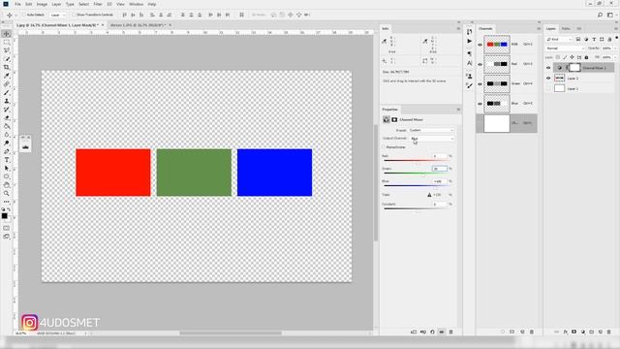Click the Channel Mixer 1 mask thumbnail
Screen dimensions: 620x349
click(x=574, y=68)
